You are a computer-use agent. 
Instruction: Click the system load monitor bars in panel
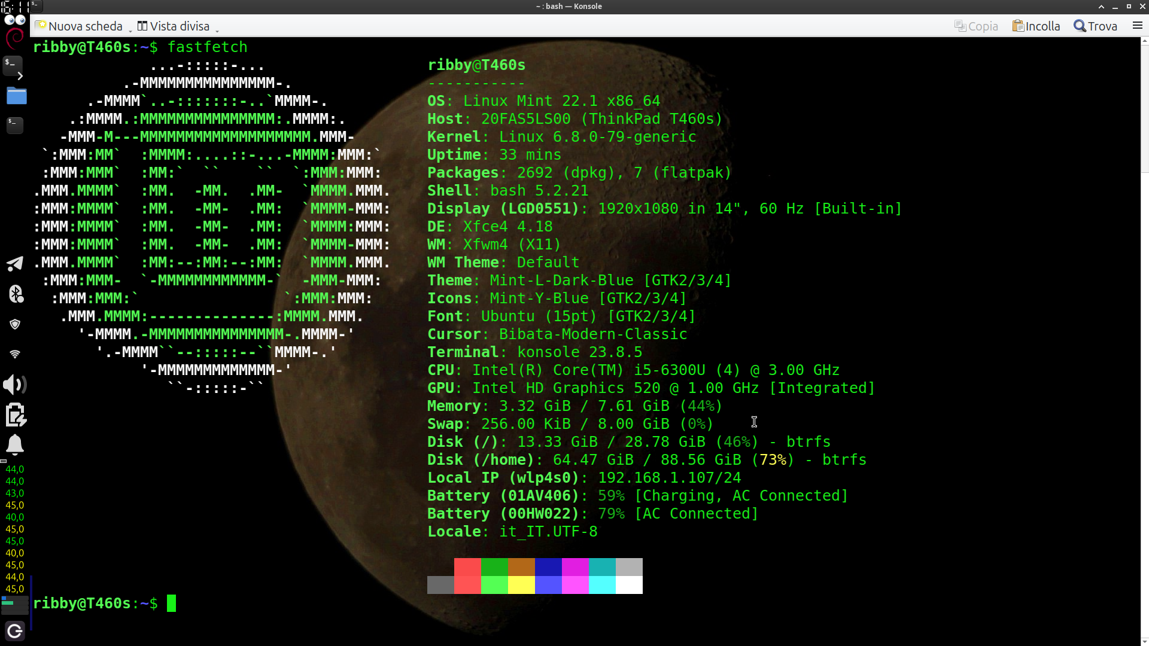point(15,605)
